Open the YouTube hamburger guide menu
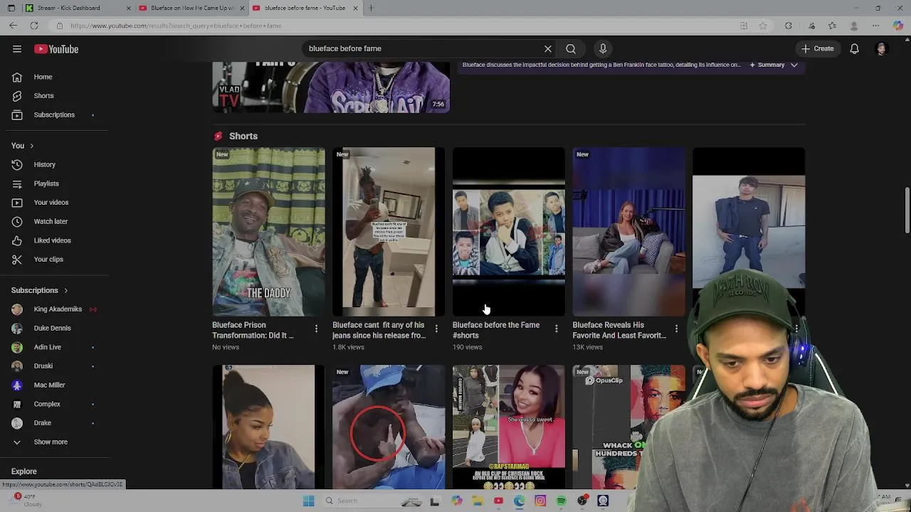This screenshot has width=911, height=512. (17, 49)
